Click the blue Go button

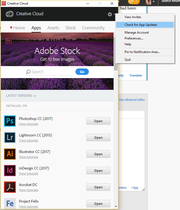82,72
